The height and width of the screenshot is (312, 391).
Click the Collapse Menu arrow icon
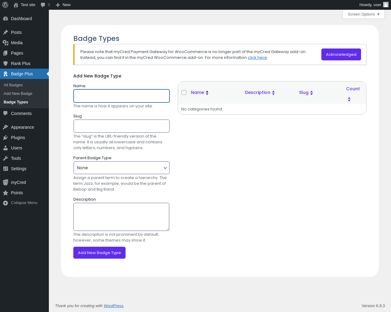5,203
